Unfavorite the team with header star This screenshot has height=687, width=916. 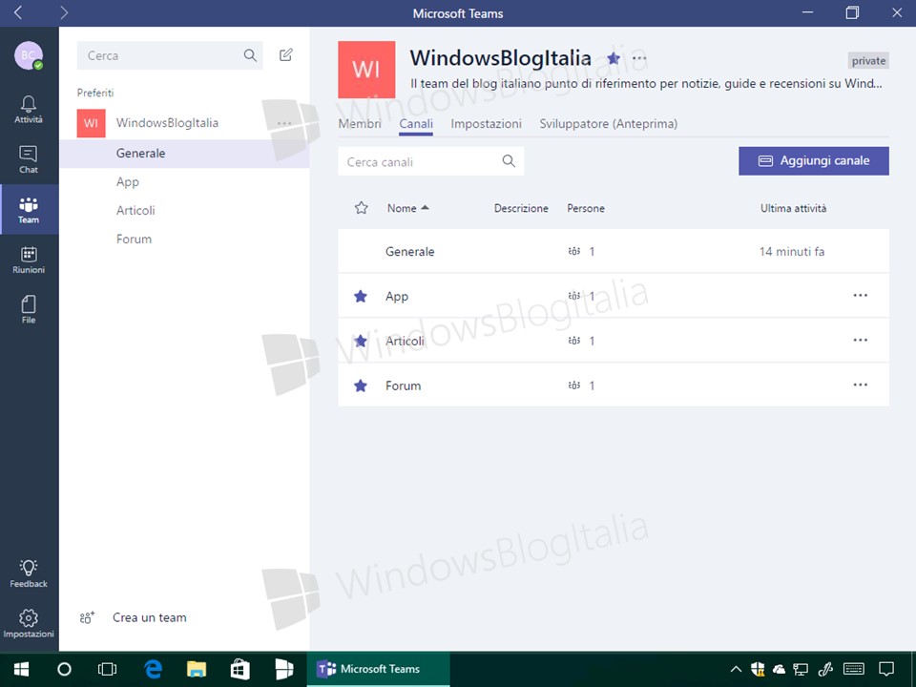pos(614,58)
